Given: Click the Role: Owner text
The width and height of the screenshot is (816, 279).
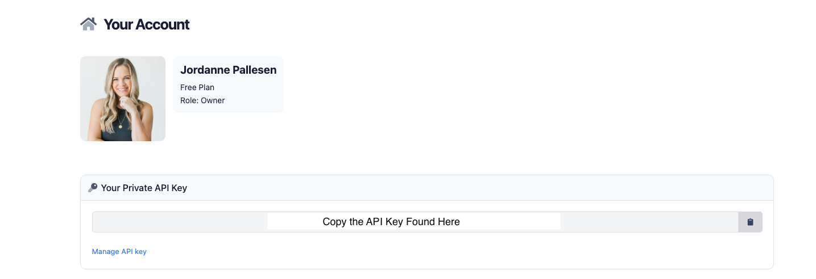Looking at the screenshot, I should 202,100.
